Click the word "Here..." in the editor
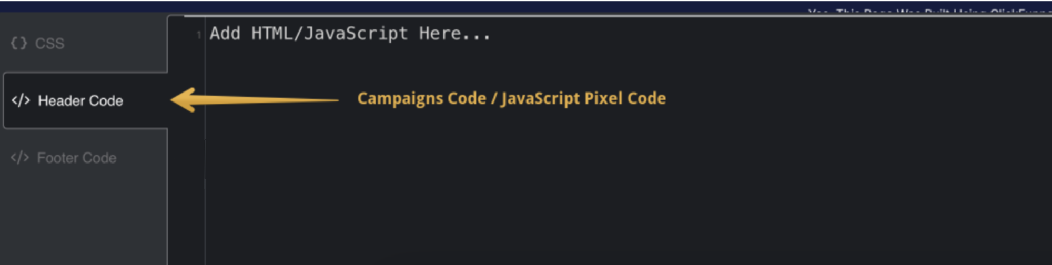This screenshot has height=265, width=1052. click(x=454, y=34)
